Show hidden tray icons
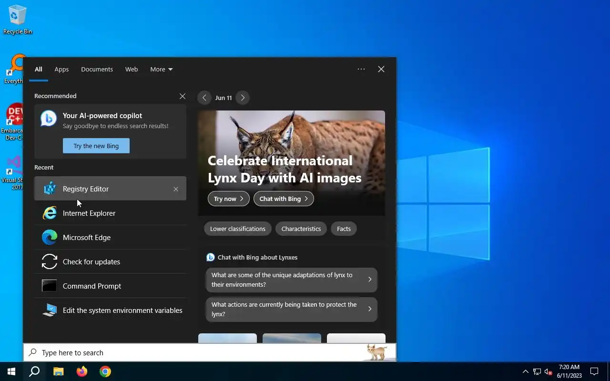Screen dimensions: 610x381 click(x=526, y=371)
